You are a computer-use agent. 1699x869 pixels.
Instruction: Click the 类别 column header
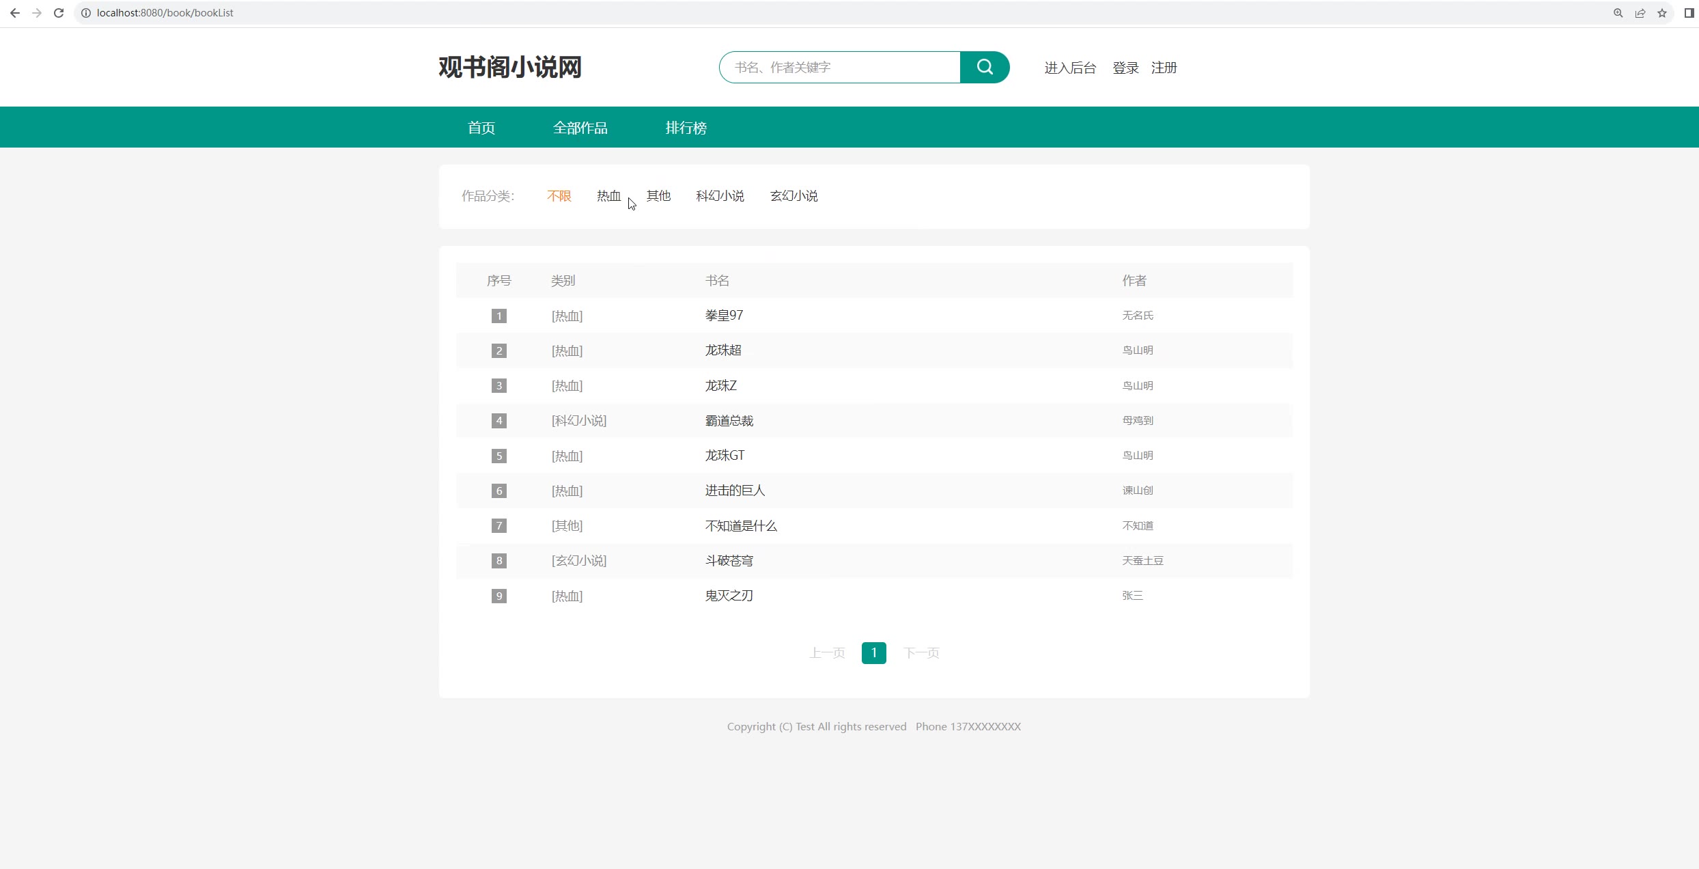pyautogui.click(x=563, y=281)
